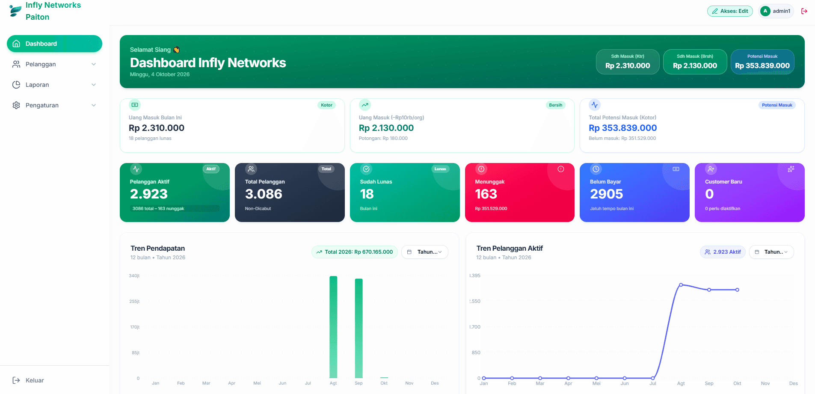Click the activity icon on Pelanggan Aktif card
Screen dimensions: 815x394
click(136, 169)
